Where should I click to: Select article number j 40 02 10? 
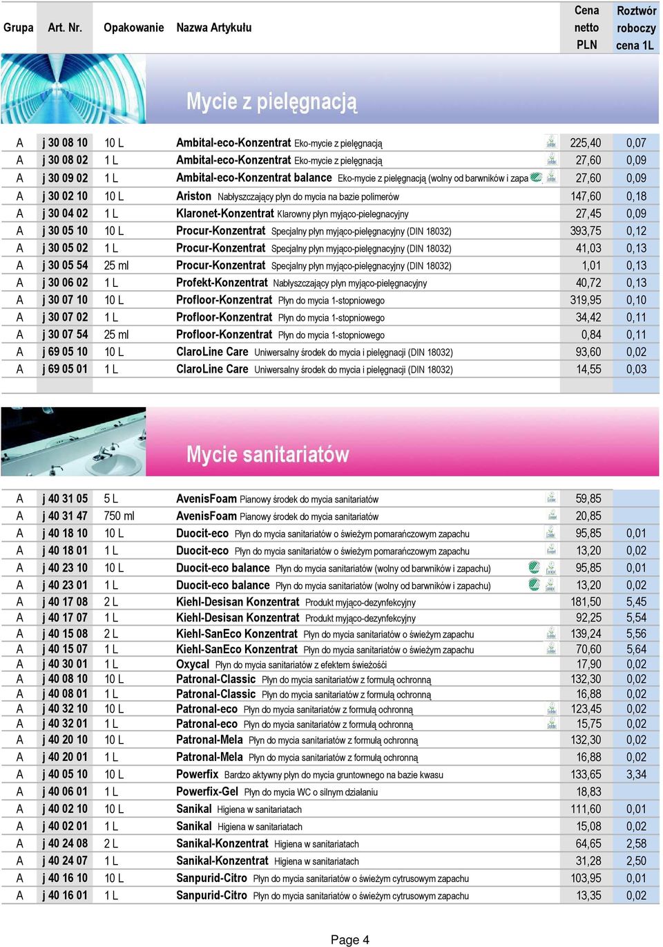pos(65,809)
